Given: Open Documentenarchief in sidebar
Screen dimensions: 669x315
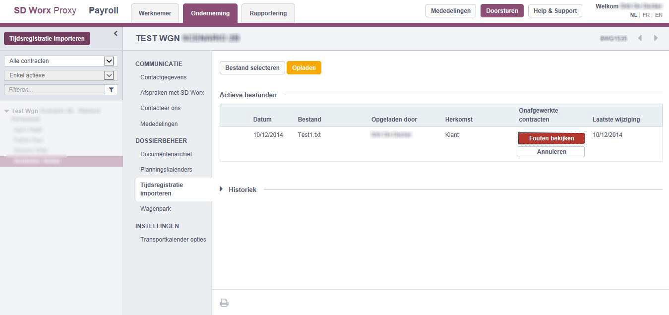Looking at the screenshot, I should click(166, 154).
